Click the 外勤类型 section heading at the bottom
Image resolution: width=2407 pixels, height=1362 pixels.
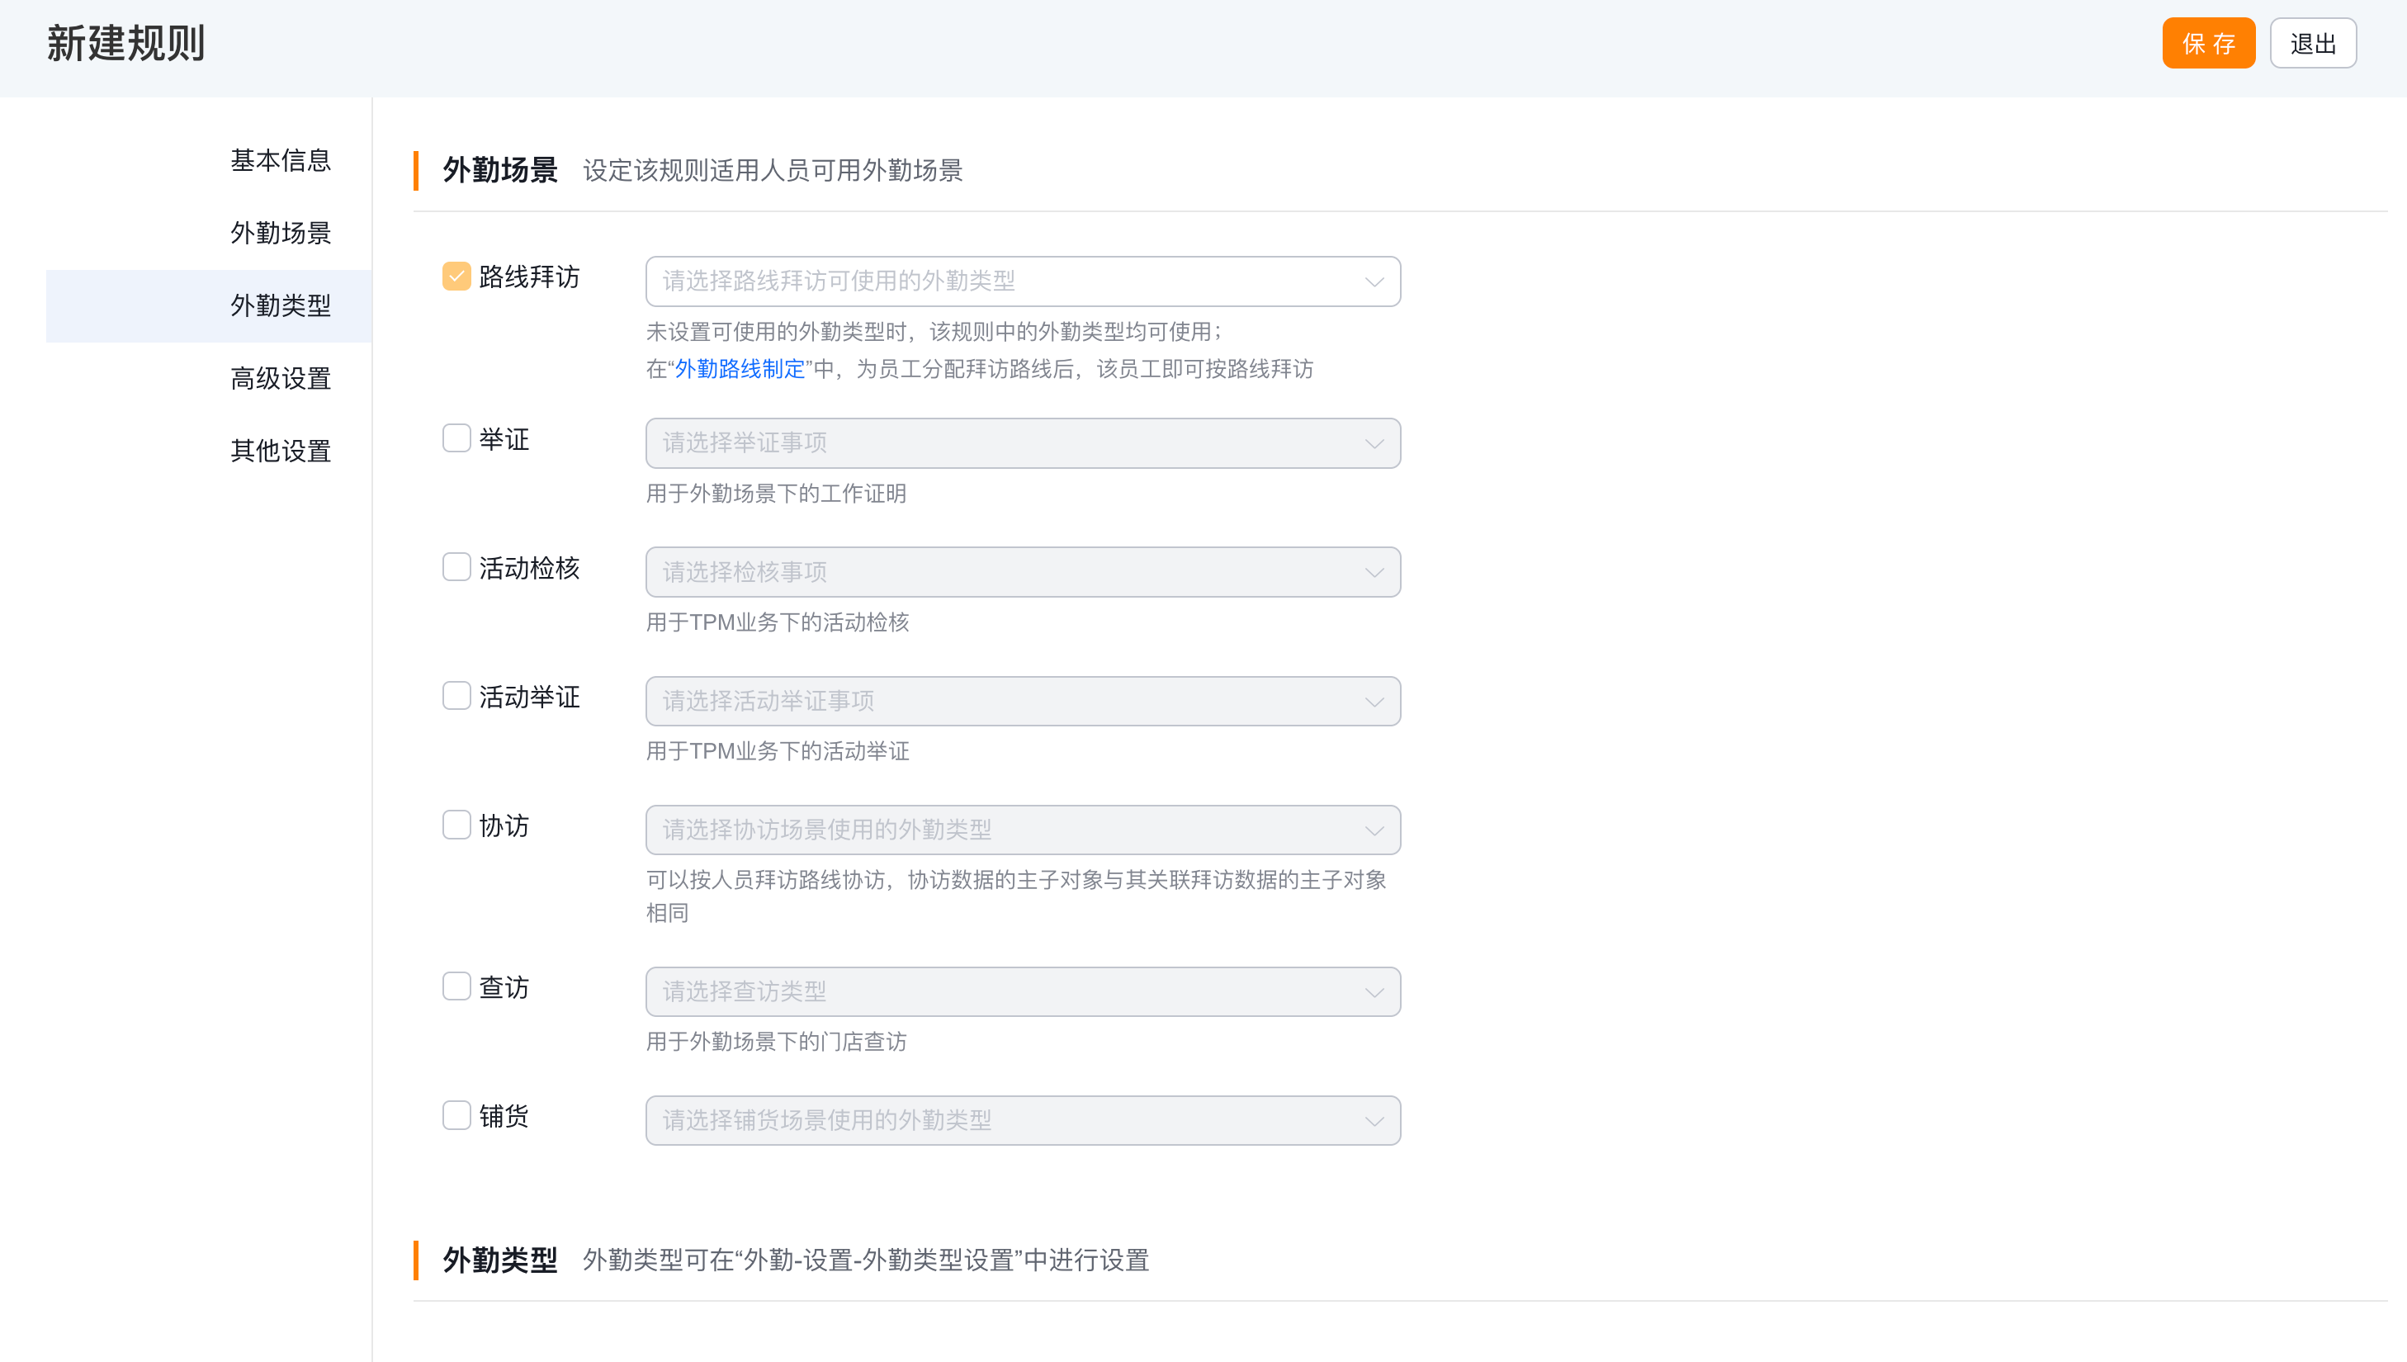pyautogui.click(x=500, y=1260)
